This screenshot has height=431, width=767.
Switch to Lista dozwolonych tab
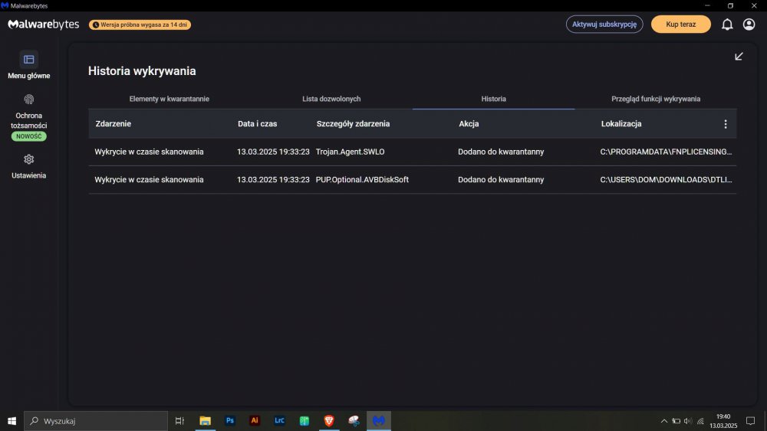tap(331, 99)
